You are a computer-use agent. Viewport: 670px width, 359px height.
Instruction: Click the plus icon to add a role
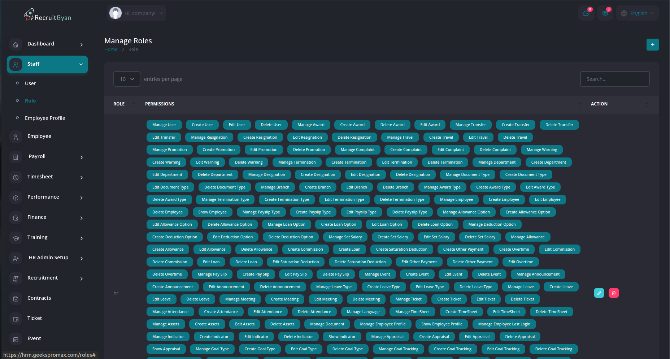click(x=652, y=45)
